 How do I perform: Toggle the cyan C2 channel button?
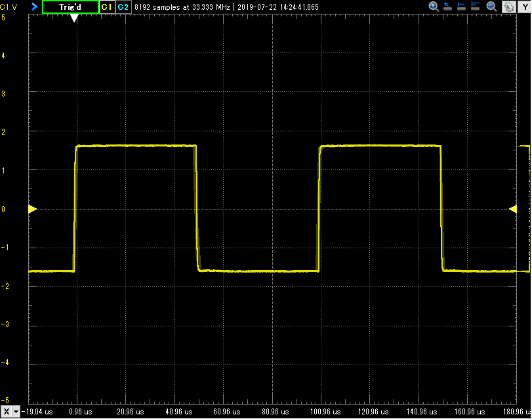[x=123, y=7]
